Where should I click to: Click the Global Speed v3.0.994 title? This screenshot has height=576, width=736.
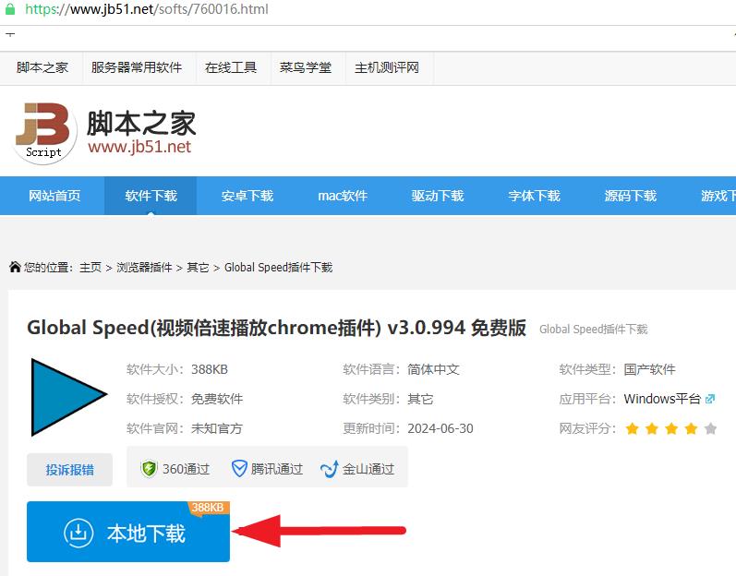click(276, 328)
